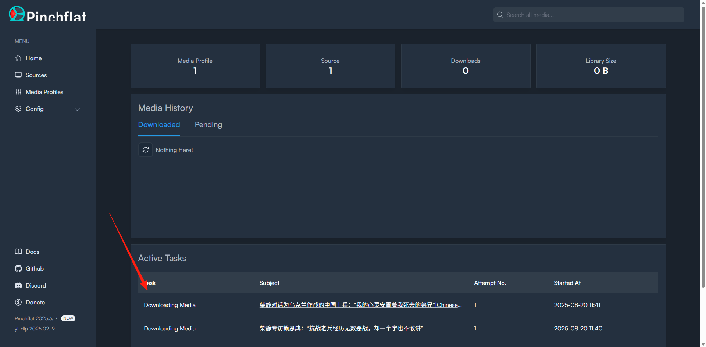Click the page vertical scrollbar
Viewport: 706px width, 347px height.
703,147
